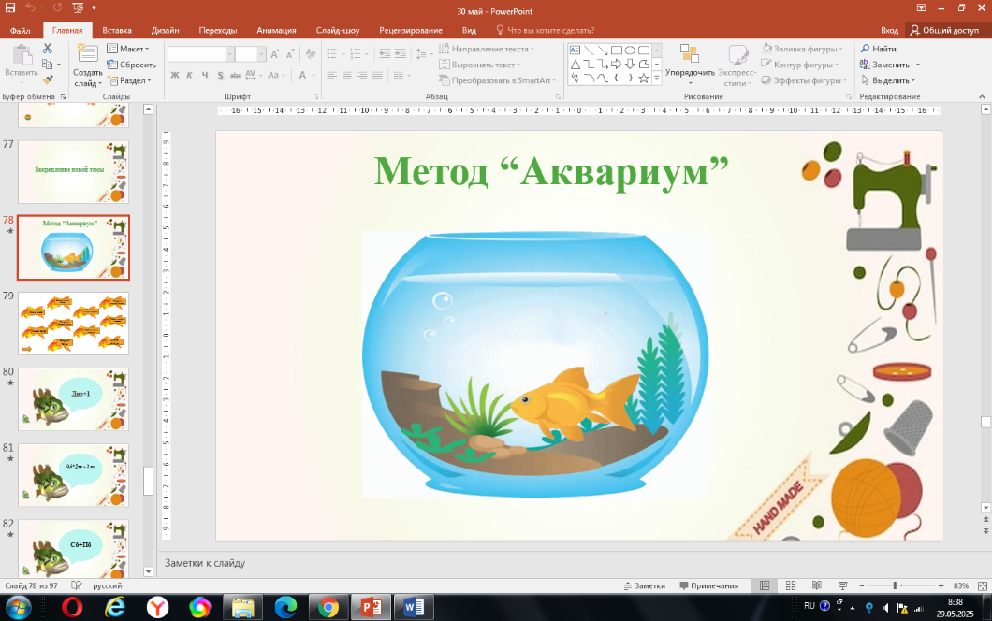
Task: Open the Выделить dropdown
Action: coord(891,80)
